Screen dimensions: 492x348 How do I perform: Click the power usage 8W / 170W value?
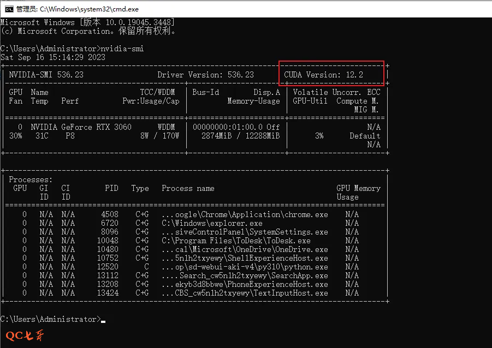159,136
